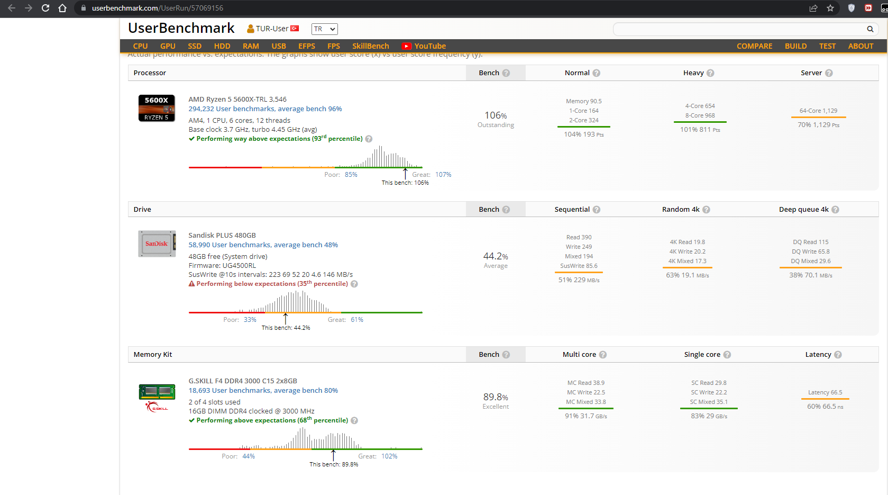Click the AMD Ryzen 5 5600X-TRL title
This screenshot has height=495, width=888.
coord(237,100)
